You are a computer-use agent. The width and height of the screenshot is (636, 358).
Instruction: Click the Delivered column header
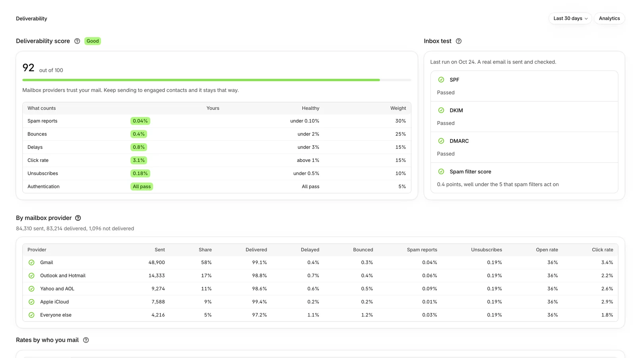256,250
